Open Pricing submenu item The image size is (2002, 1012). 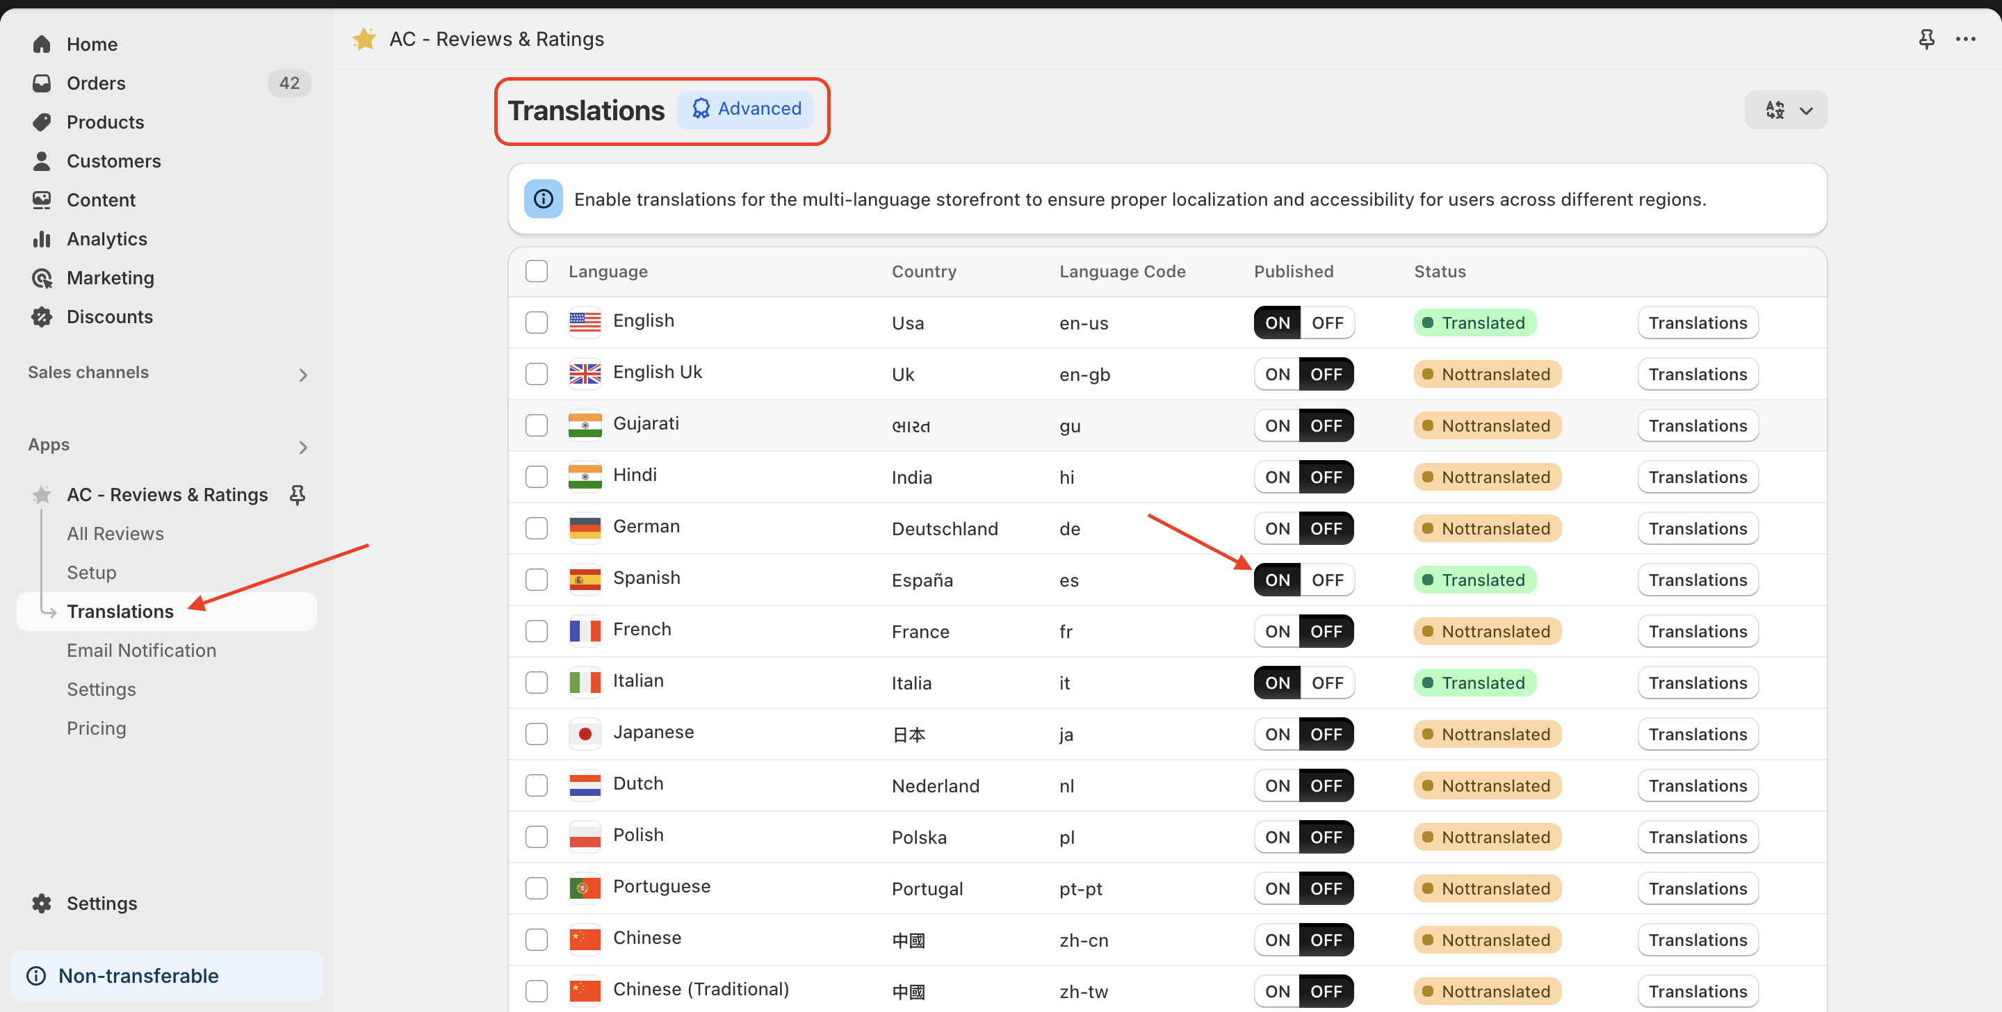coord(97,728)
